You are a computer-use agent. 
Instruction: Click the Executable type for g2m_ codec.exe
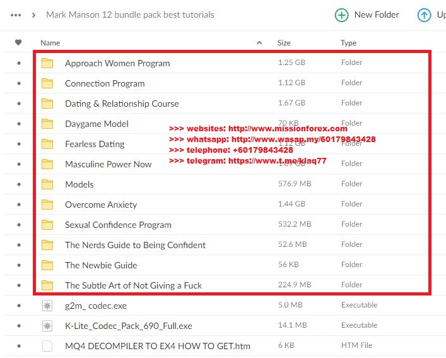[x=359, y=305]
